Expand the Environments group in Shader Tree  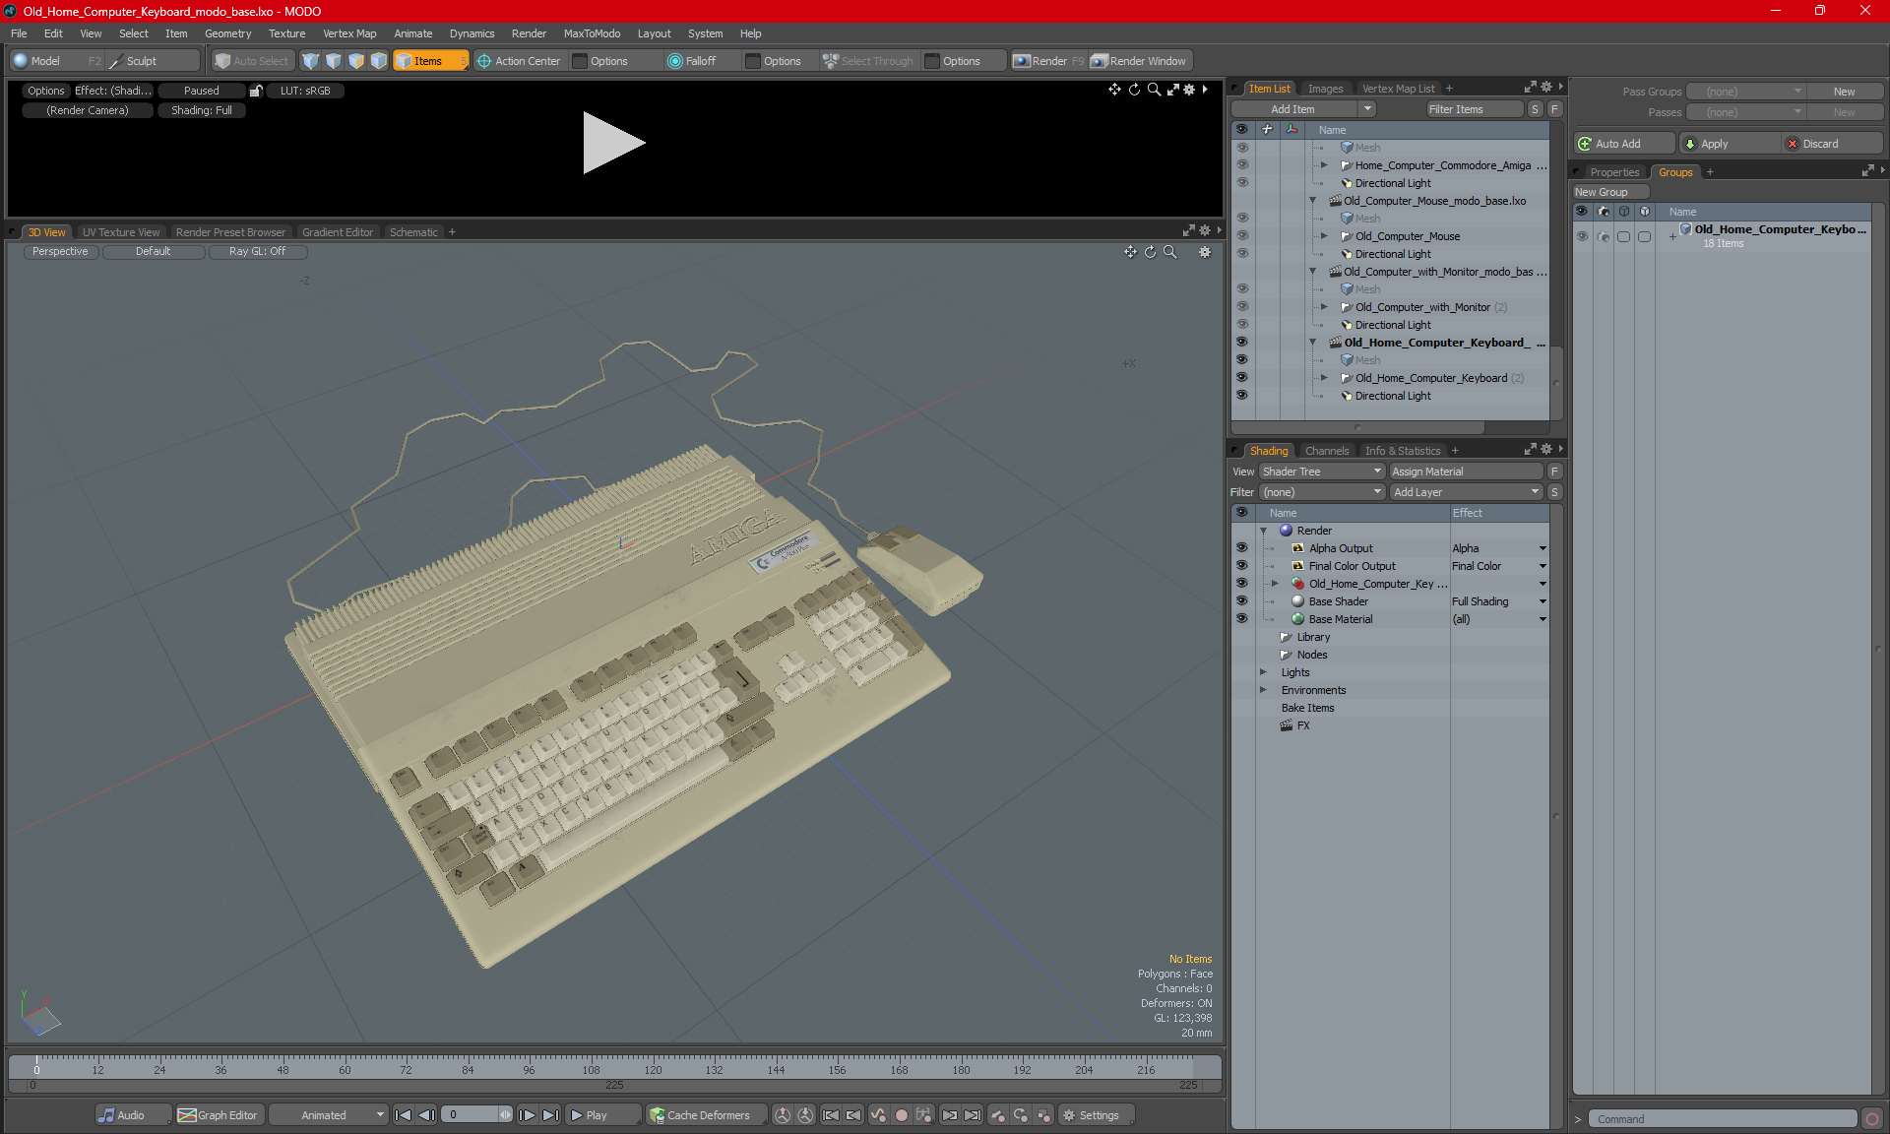(x=1264, y=690)
